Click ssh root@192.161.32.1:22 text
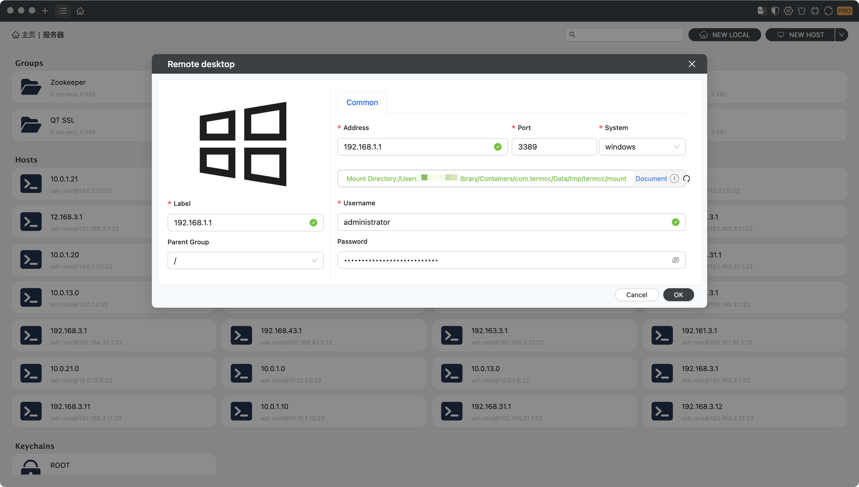 [x=717, y=343]
